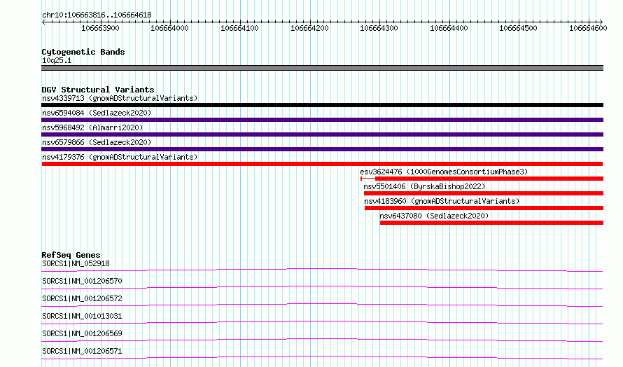Open variant nsv6437080 (Sedlazeck2020) label

pos(434,216)
